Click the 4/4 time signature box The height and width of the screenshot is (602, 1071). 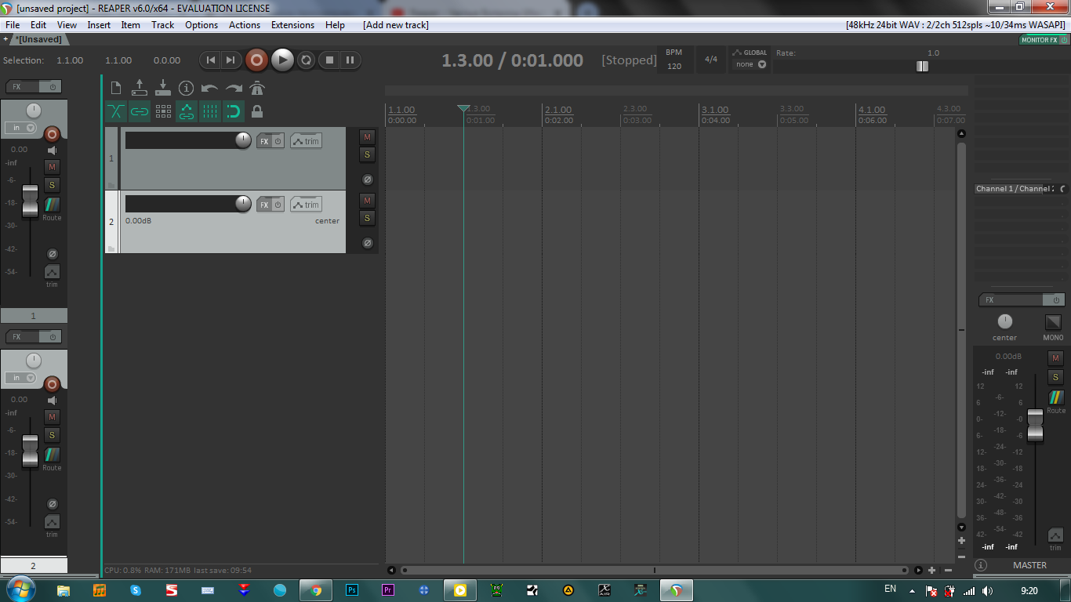(711, 60)
